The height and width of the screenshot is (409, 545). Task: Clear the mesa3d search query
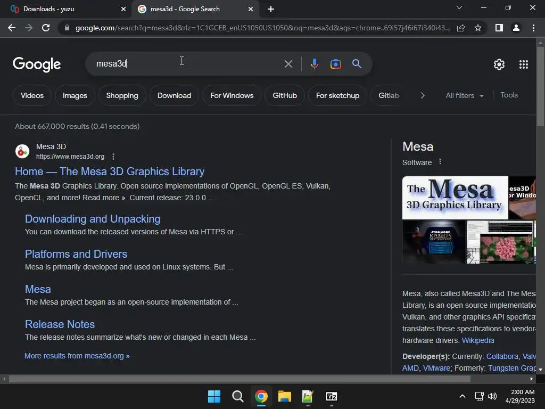(288, 64)
